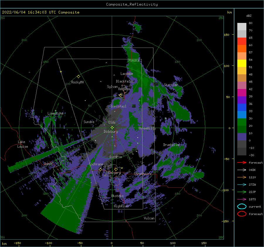Click the Olds label
Image resolution: width=264 pixels, height=247 pixels.
(112, 122)
